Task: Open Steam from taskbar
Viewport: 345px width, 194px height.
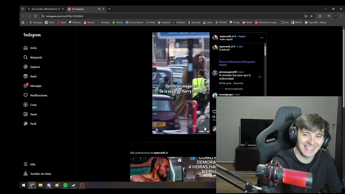Action: click(73, 185)
